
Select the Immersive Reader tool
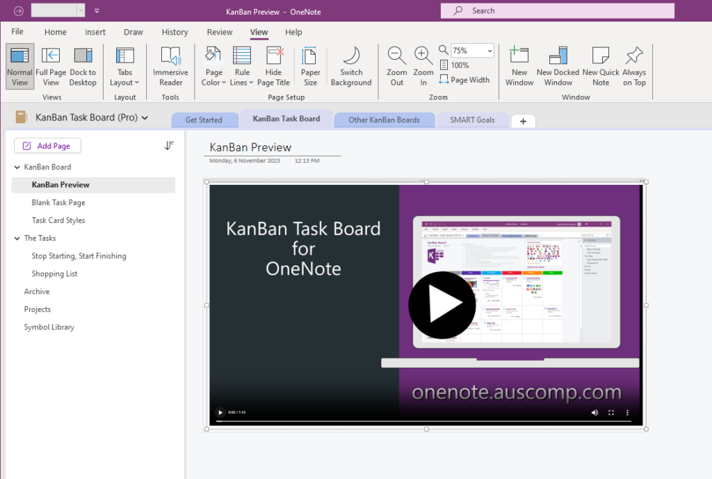(x=170, y=66)
